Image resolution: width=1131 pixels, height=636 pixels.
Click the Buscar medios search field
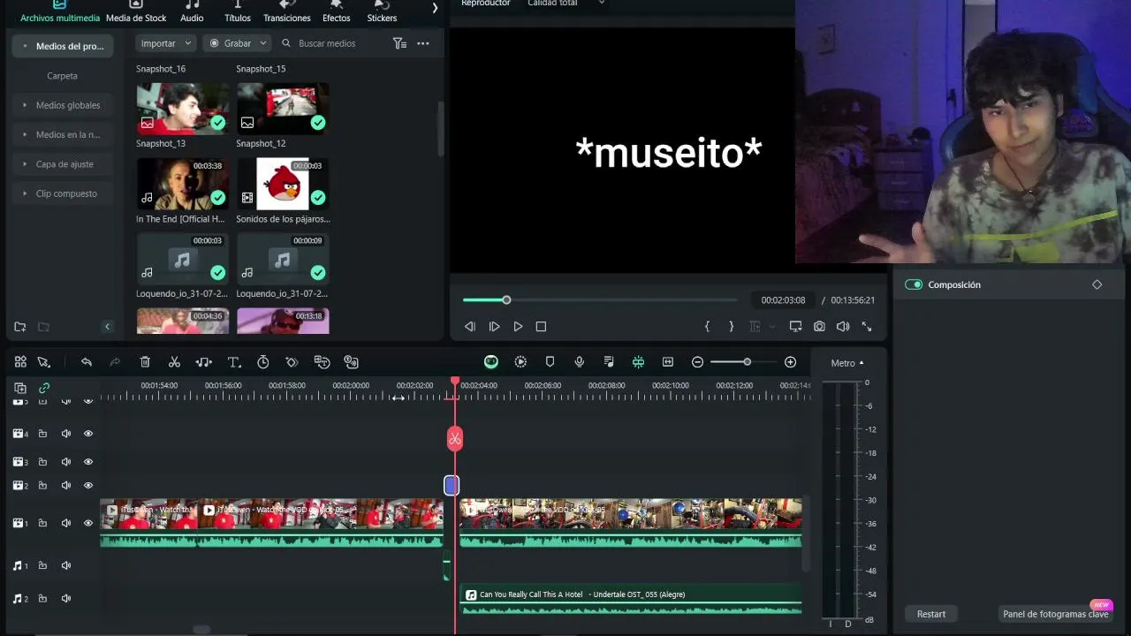click(x=327, y=43)
